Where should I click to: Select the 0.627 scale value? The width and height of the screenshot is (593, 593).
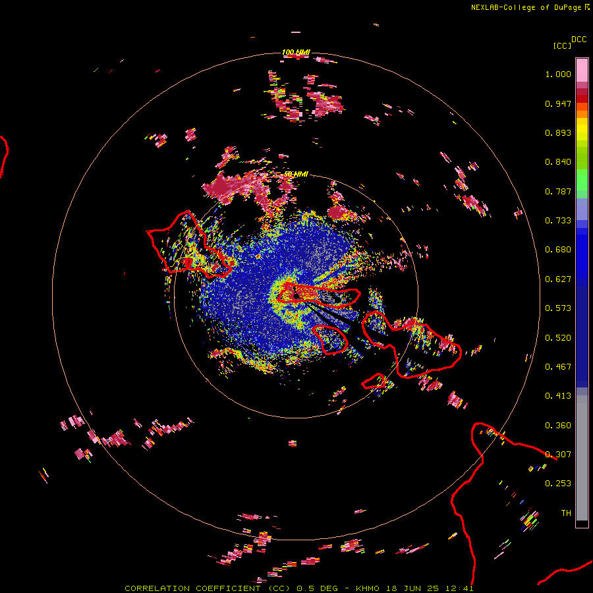pos(558,279)
